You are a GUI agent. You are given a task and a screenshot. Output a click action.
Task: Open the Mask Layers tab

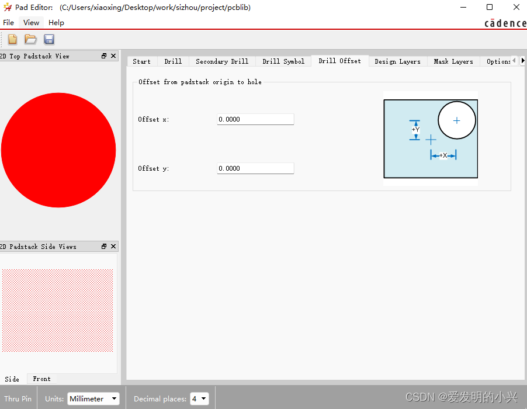pos(453,61)
